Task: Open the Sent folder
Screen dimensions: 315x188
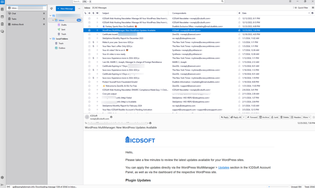Action: (63, 29)
